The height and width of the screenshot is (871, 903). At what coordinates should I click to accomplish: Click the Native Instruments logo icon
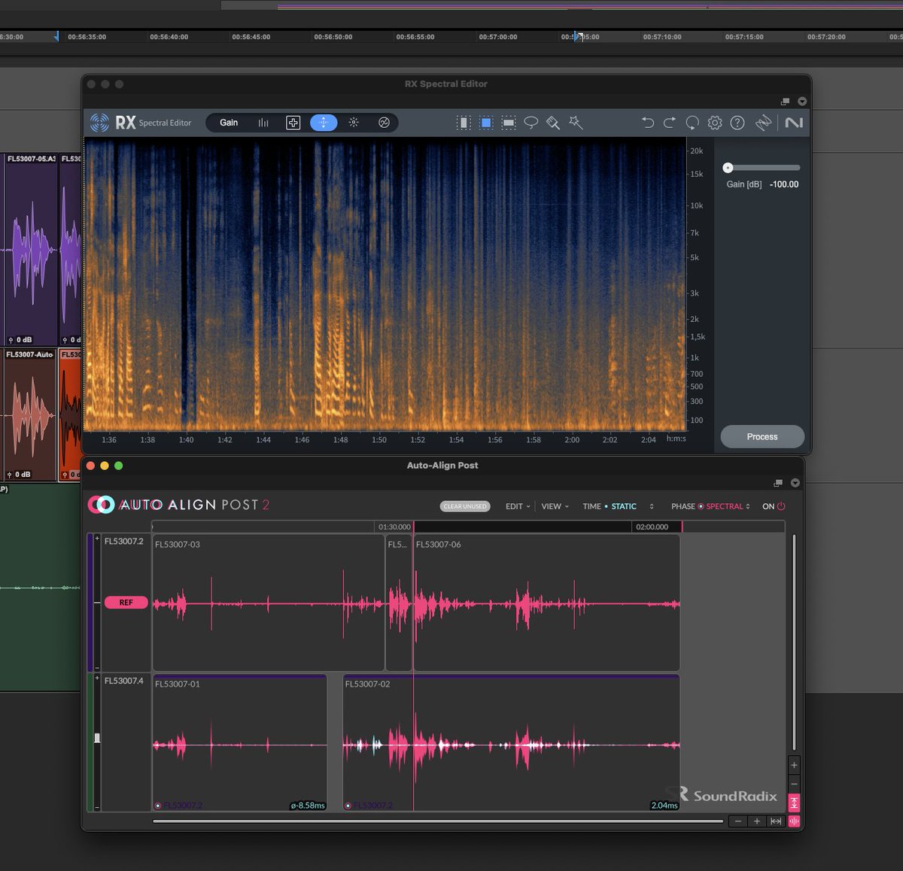coord(794,123)
